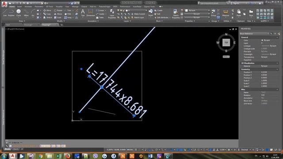The image size is (283, 159).
Task: Open Viber from the taskbar
Action: (x=95, y=156)
